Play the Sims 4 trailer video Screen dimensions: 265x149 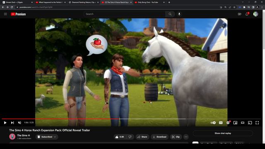coord(5,123)
